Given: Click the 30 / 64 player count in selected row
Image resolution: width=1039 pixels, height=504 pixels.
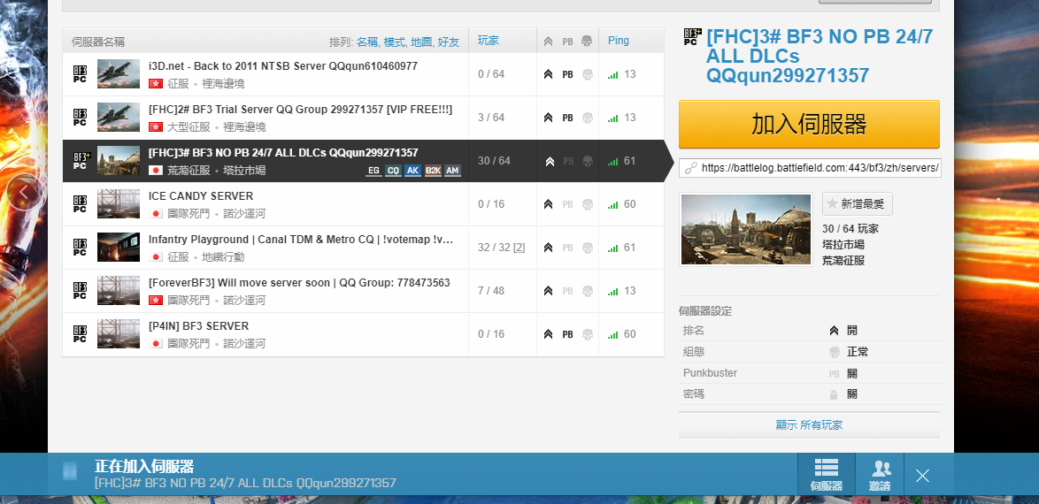Looking at the screenshot, I should [495, 161].
